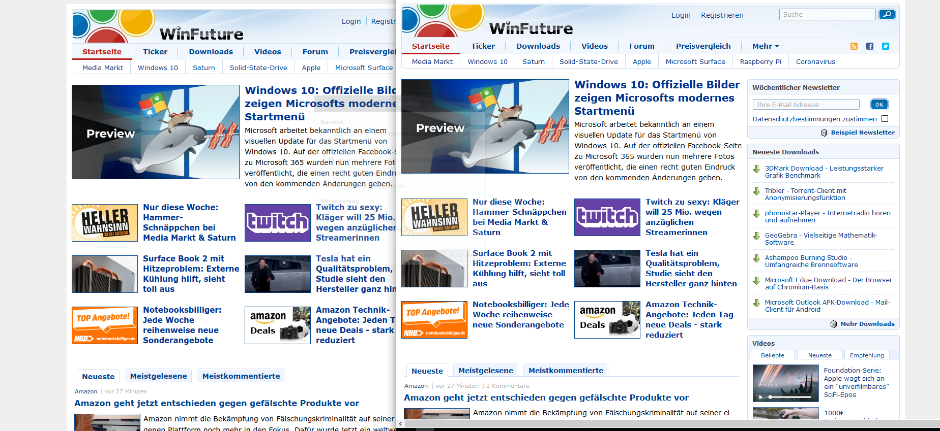
Task: Click Login link in left window
Action: (x=351, y=21)
